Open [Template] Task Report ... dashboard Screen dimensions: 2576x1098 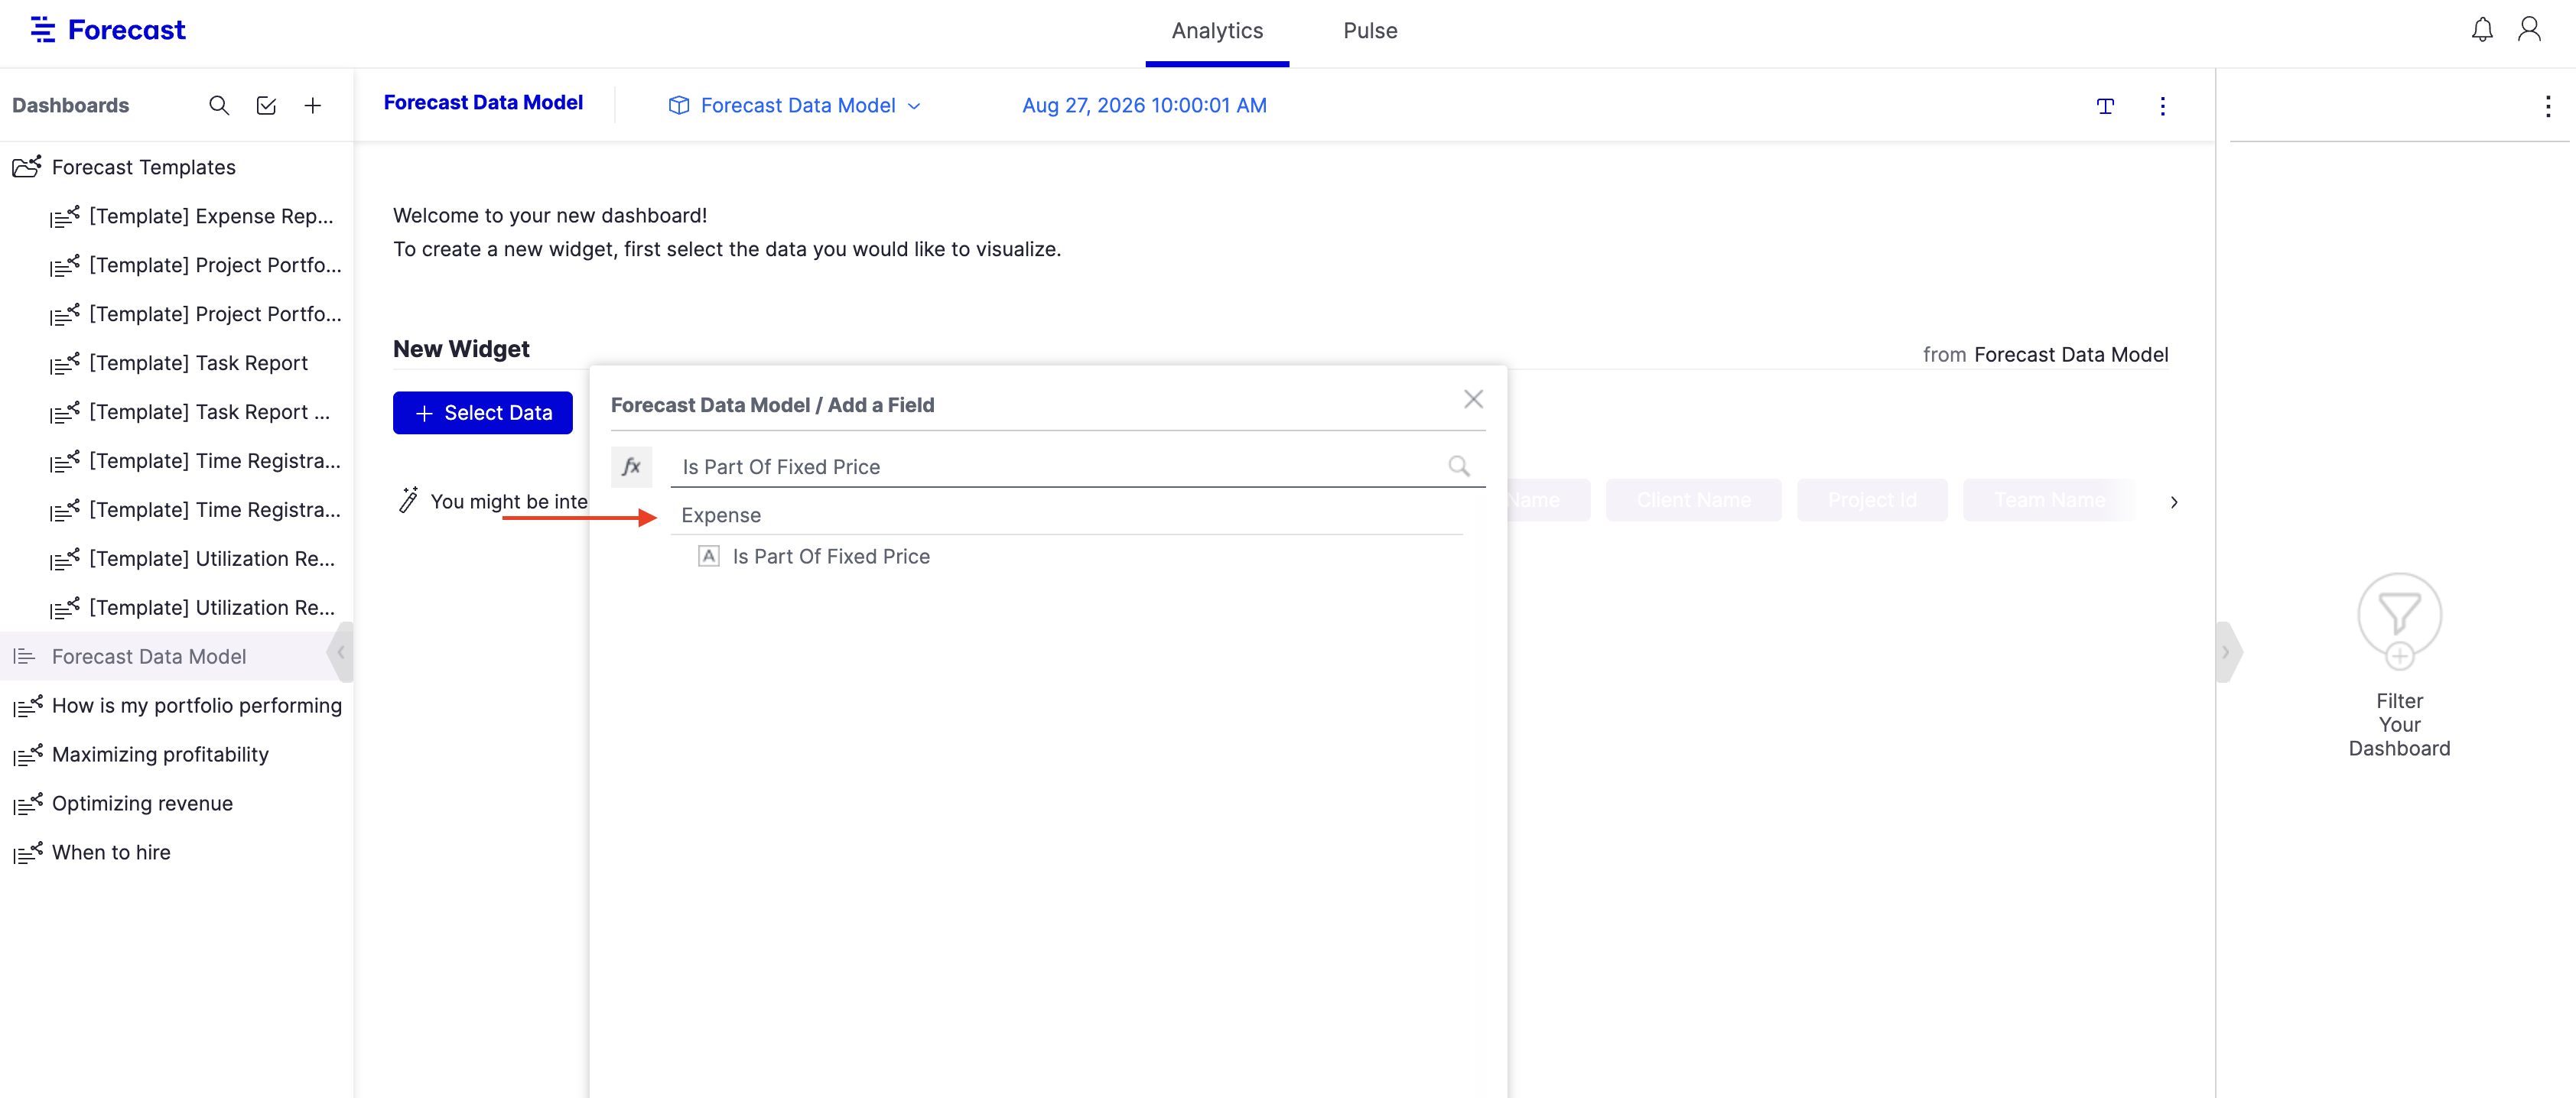(x=209, y=412)
